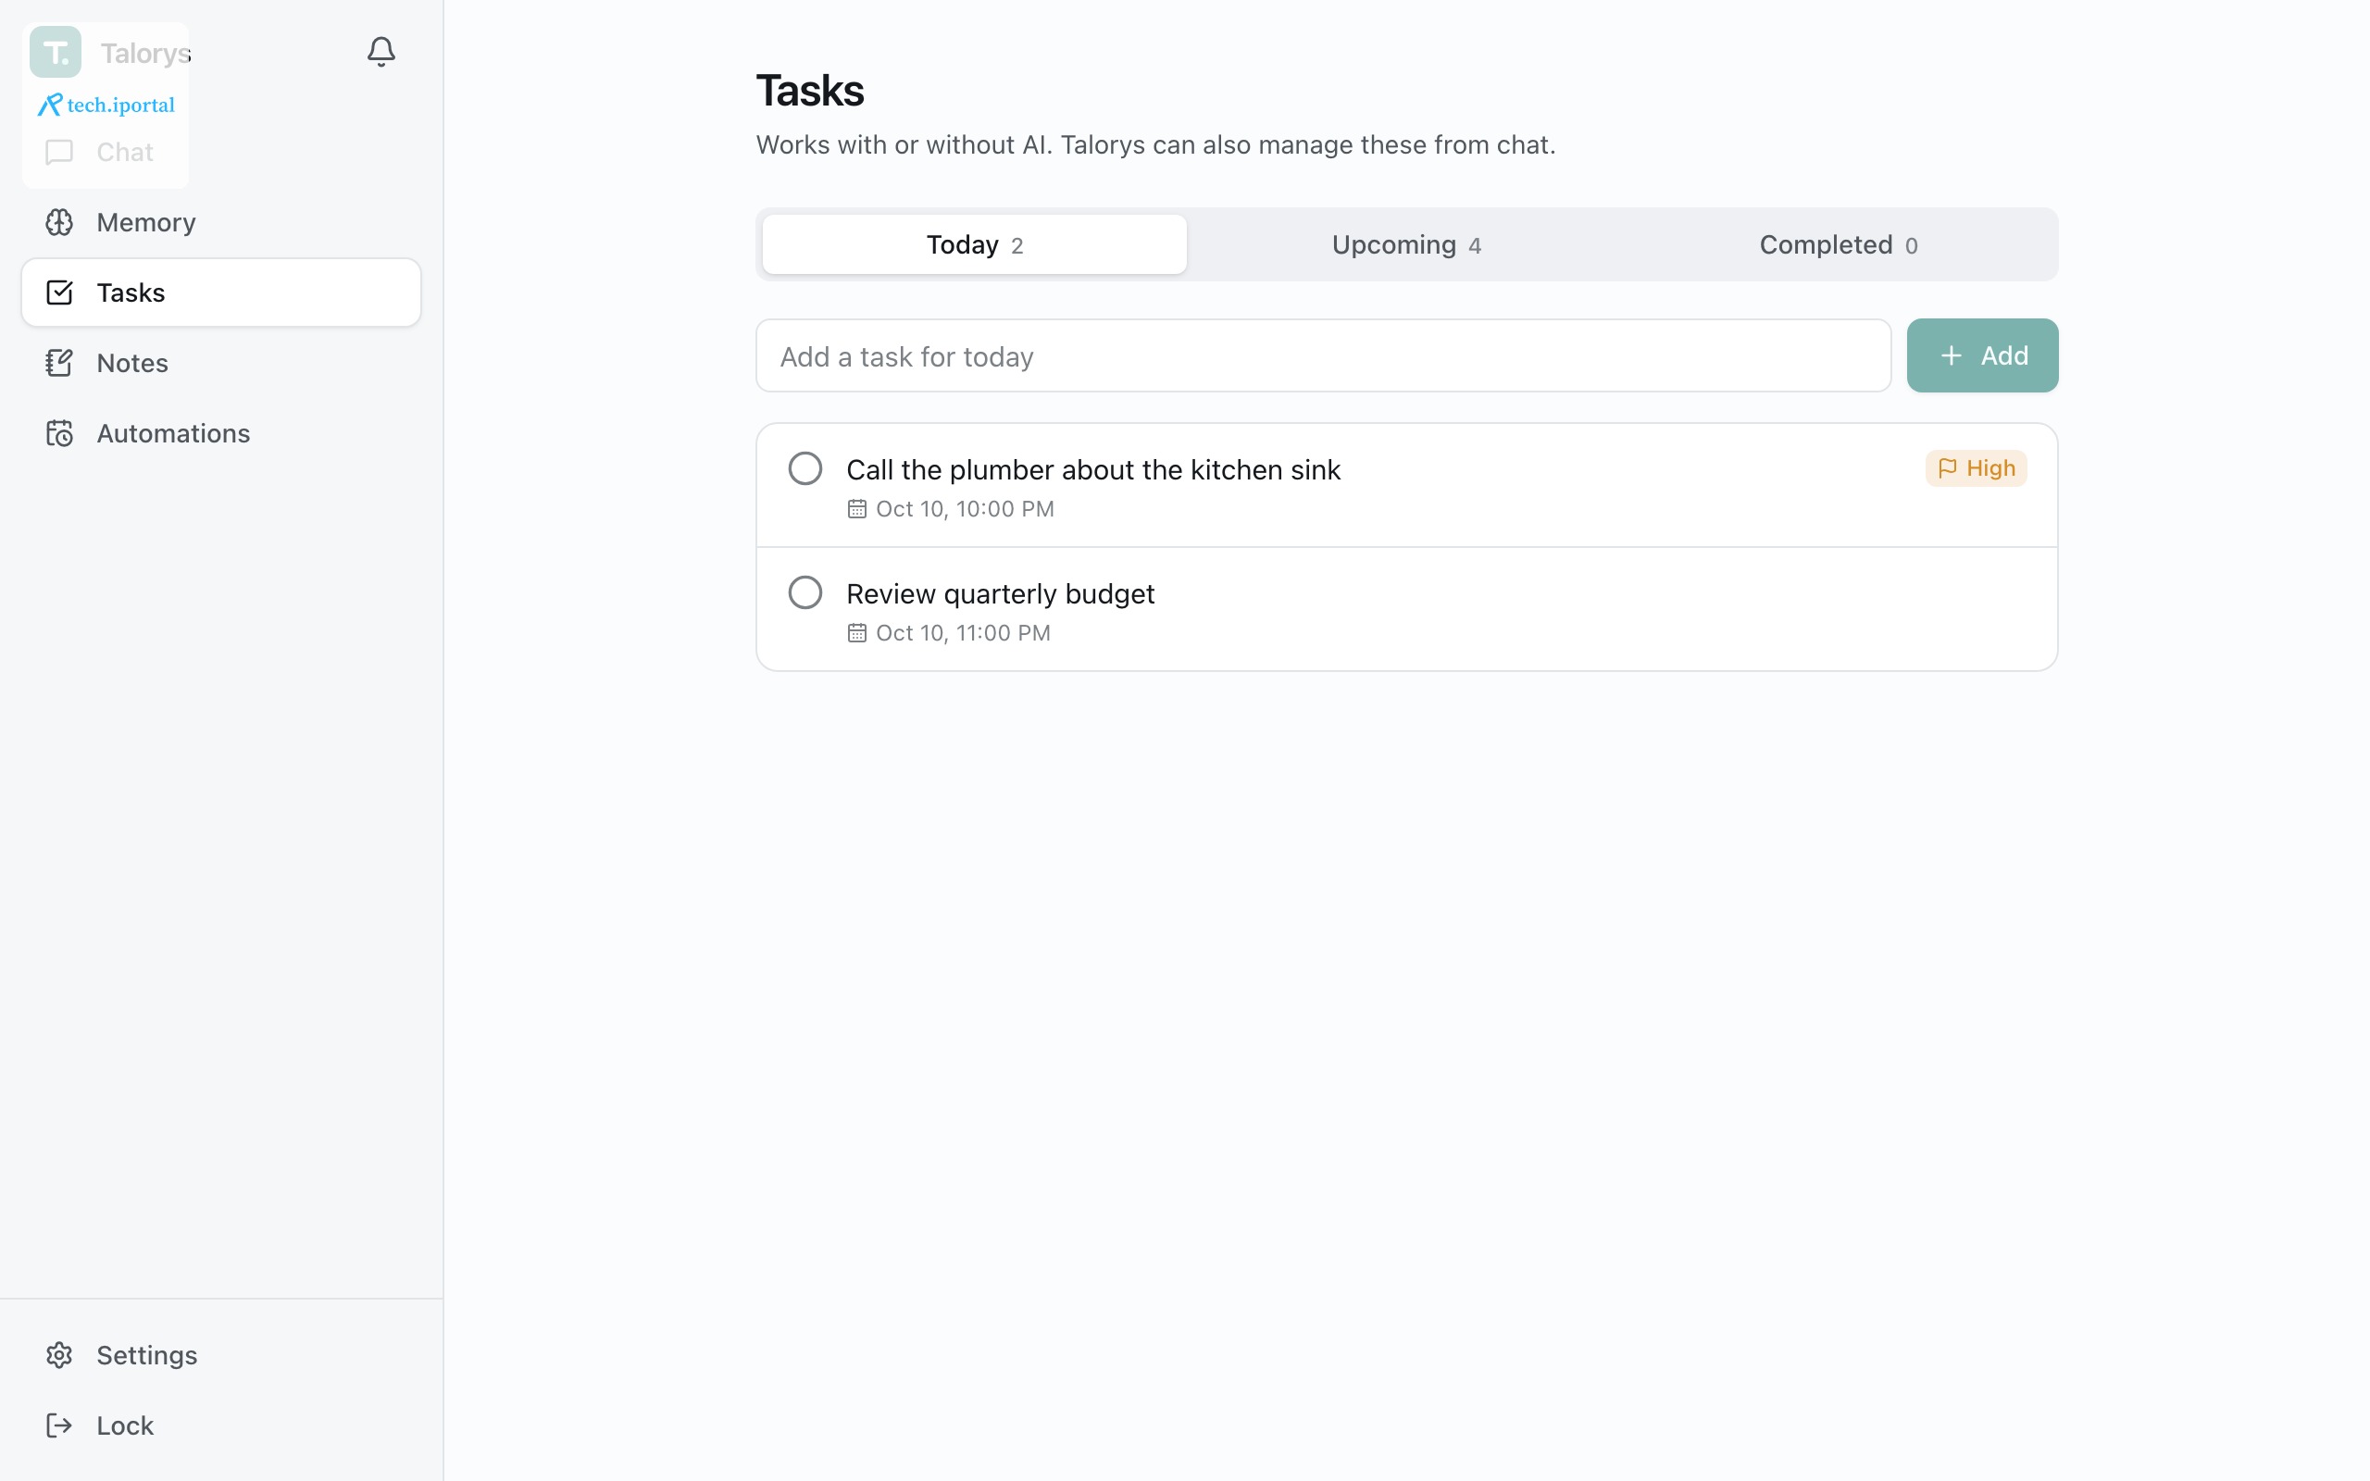The image size is (2370, 1481).
Task: Click the tech.iportal logo link
Action: (106, 105)
